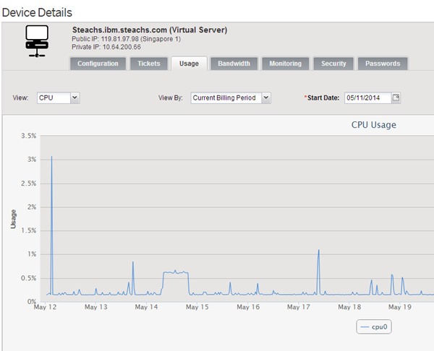This screenshot has width=434, height=351.
Task: Click the Private IP 10.64.200.66 text
Action: (106, 47)
